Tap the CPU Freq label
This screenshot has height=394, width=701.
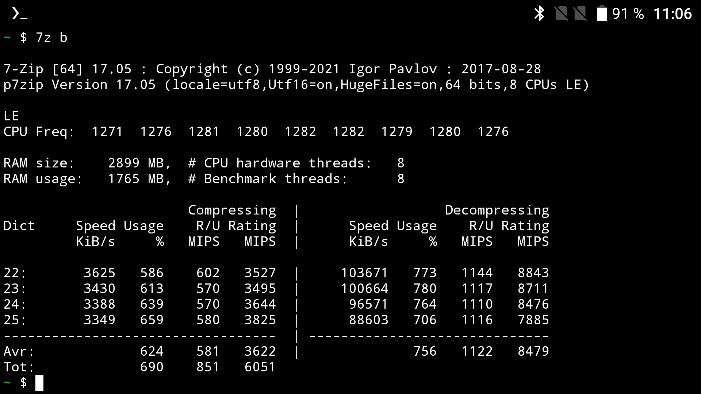click(x=39, y=132)
